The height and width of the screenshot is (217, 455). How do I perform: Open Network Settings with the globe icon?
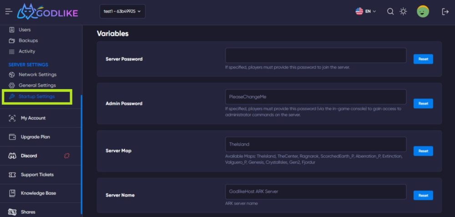pos(33,75)
